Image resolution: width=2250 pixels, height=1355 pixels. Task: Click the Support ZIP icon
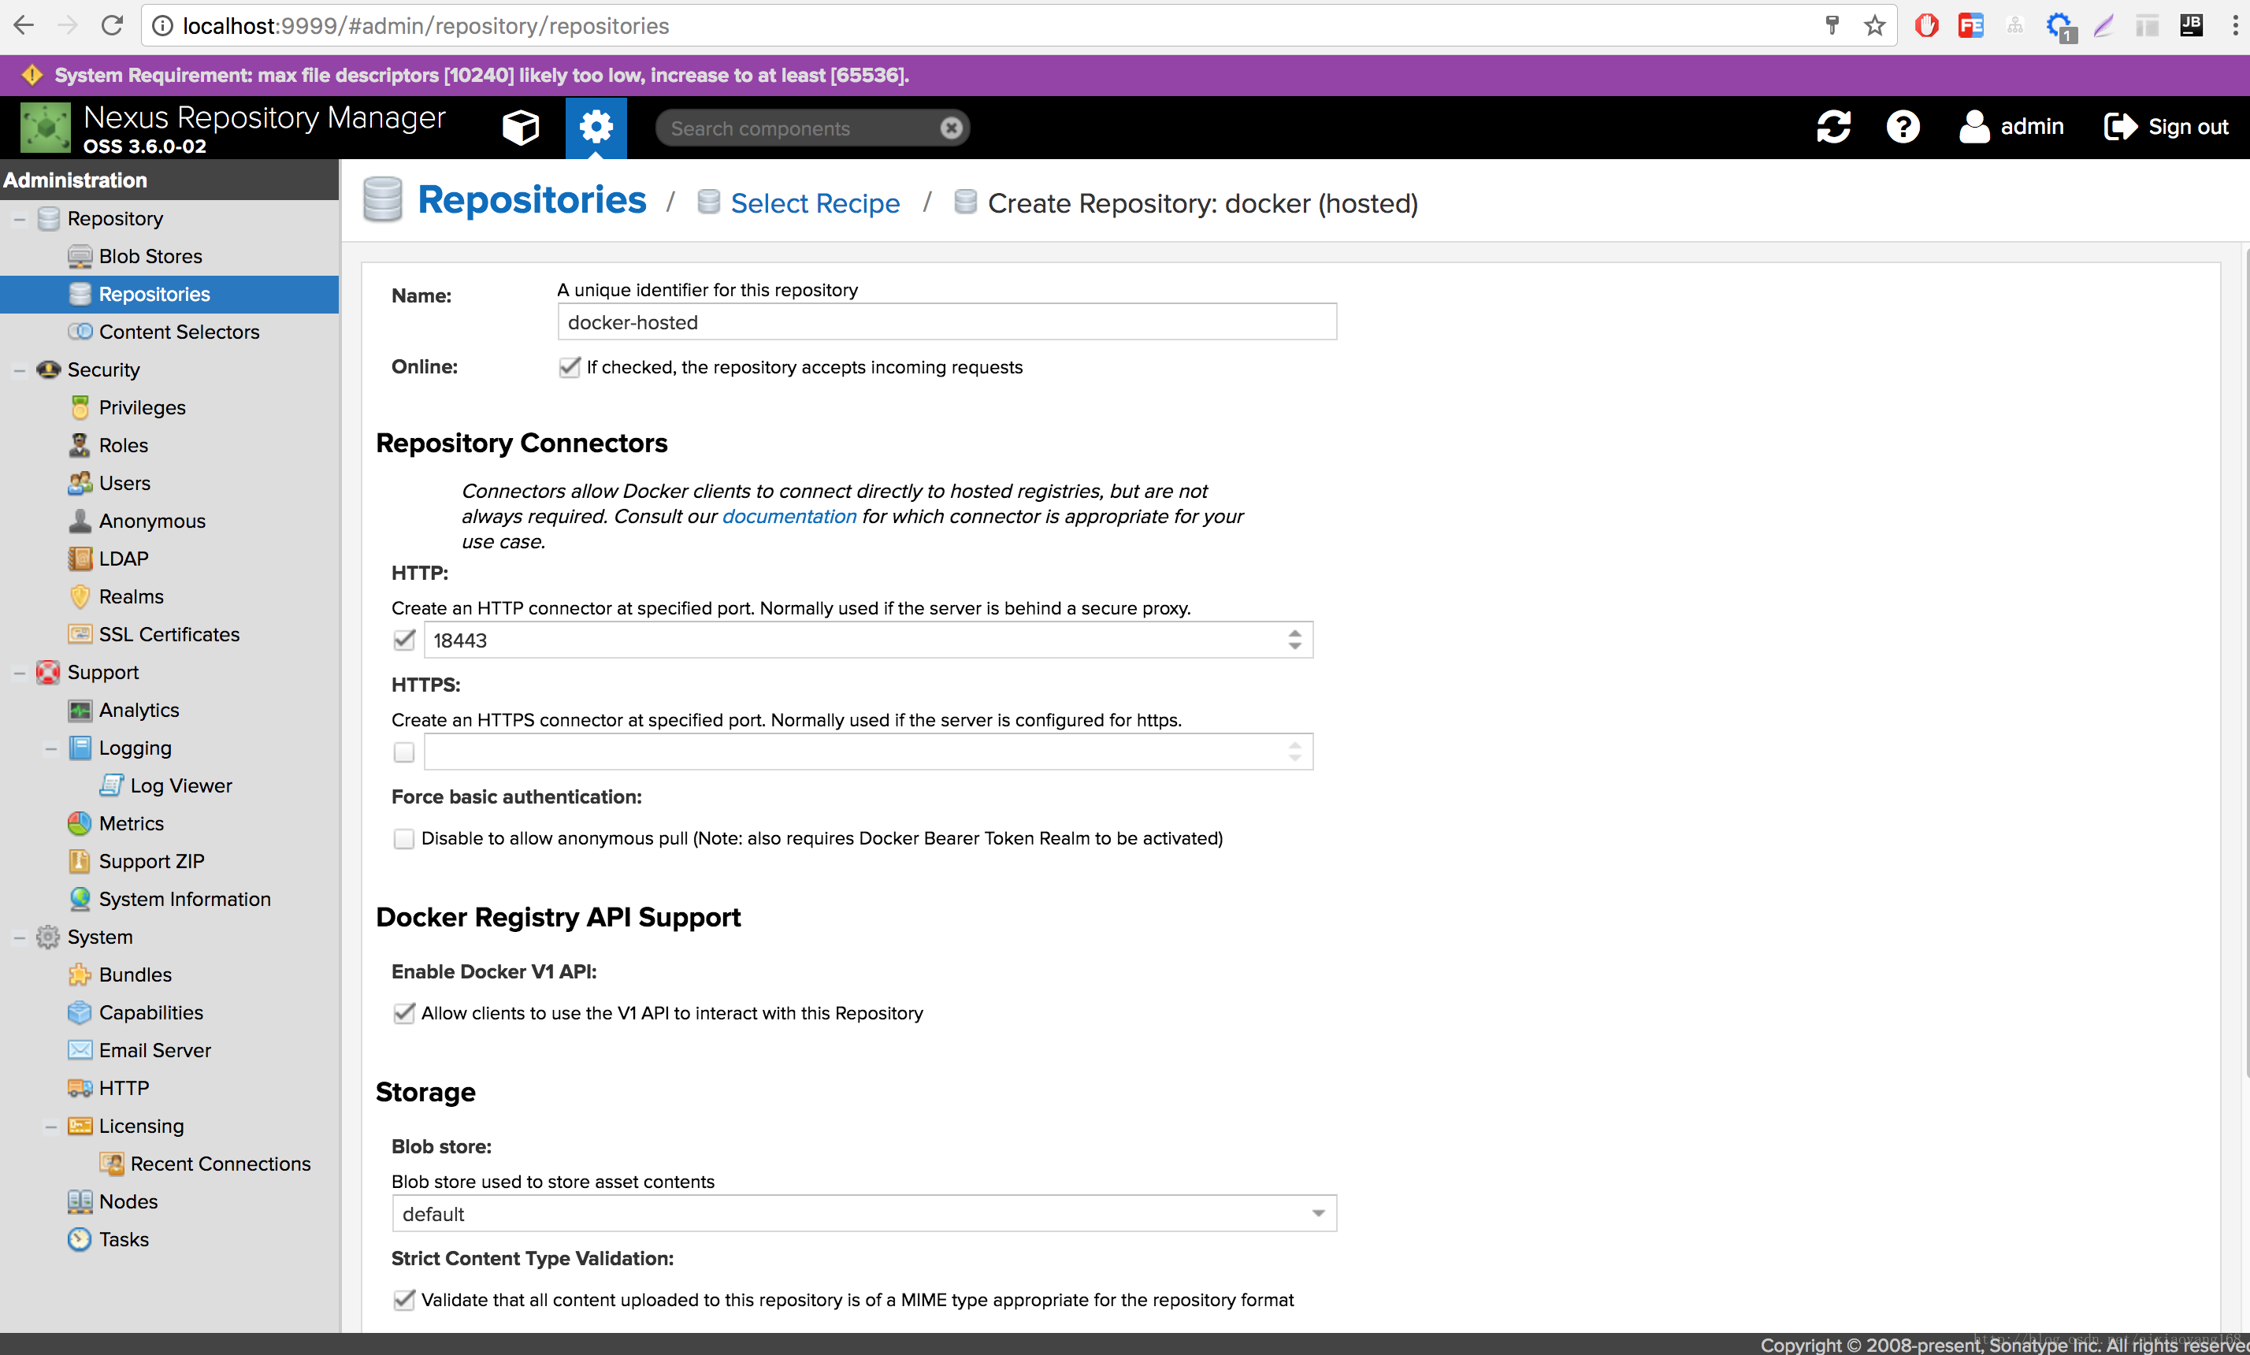point(80,861)
